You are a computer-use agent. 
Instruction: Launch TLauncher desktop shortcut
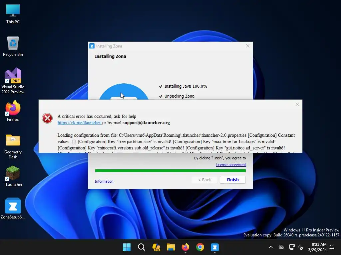pos(13,176)
